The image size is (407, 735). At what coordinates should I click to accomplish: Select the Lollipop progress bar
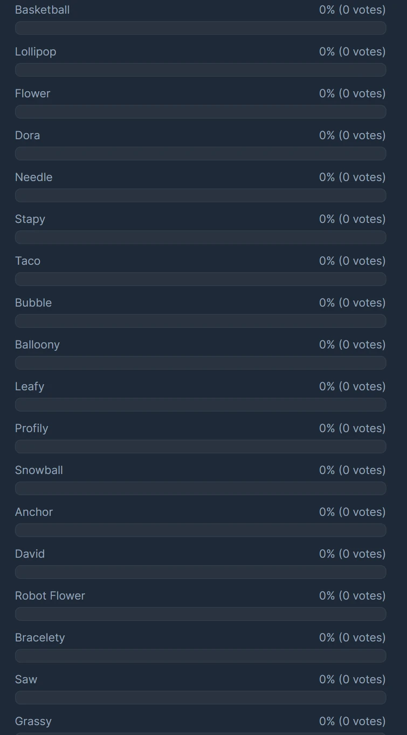[x=201, y=70]
